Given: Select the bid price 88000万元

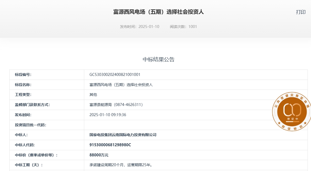Looking at the screenshot, I should click(99, 155).
